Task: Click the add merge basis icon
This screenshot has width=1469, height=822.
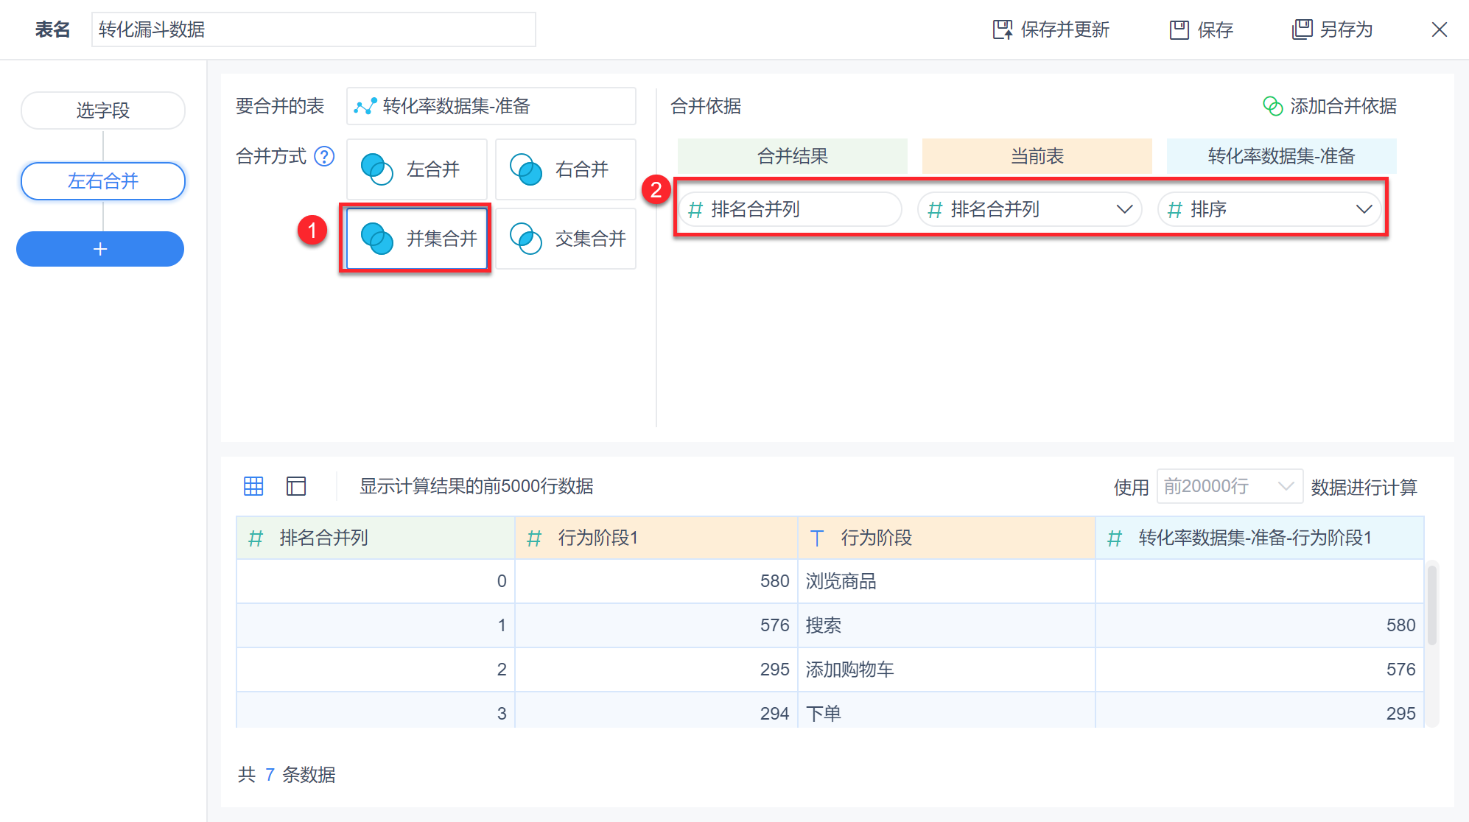Action: pos(1272,106)
